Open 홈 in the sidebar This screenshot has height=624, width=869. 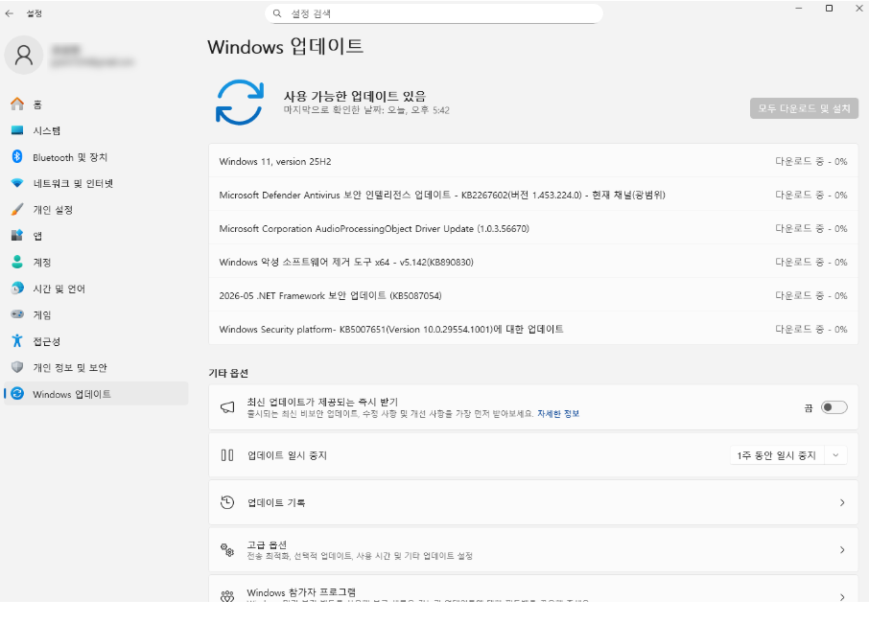click(96, 104)
